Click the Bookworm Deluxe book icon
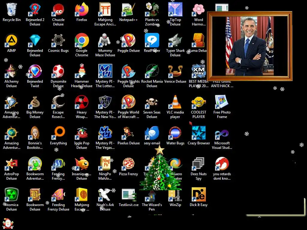Viewport: 307px width, 230px height. click(x=35, y=195)
